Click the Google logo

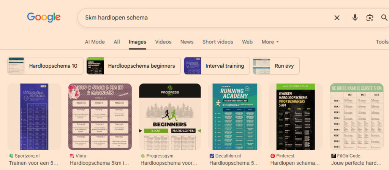point(44,17)
